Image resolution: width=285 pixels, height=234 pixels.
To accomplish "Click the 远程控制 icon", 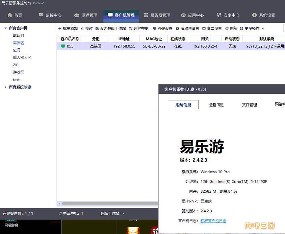I will click(x=130, y=28).
